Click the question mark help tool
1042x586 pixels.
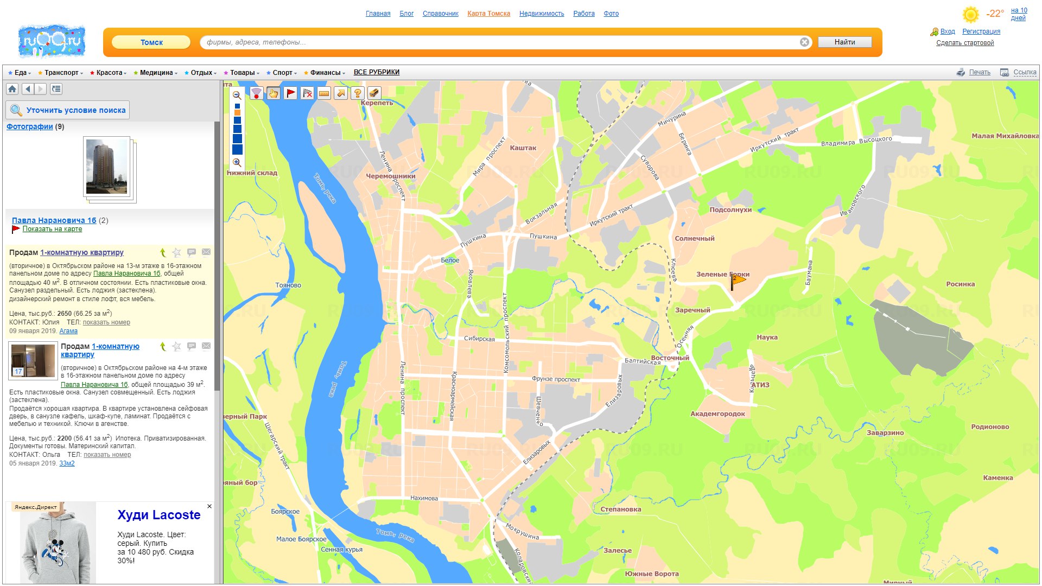(358, 93)
